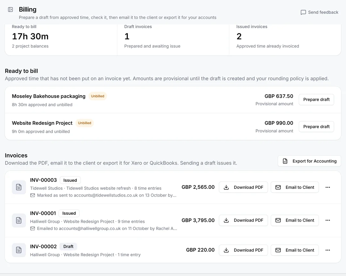Click the Invoices section heading

[x=16, y=155]
